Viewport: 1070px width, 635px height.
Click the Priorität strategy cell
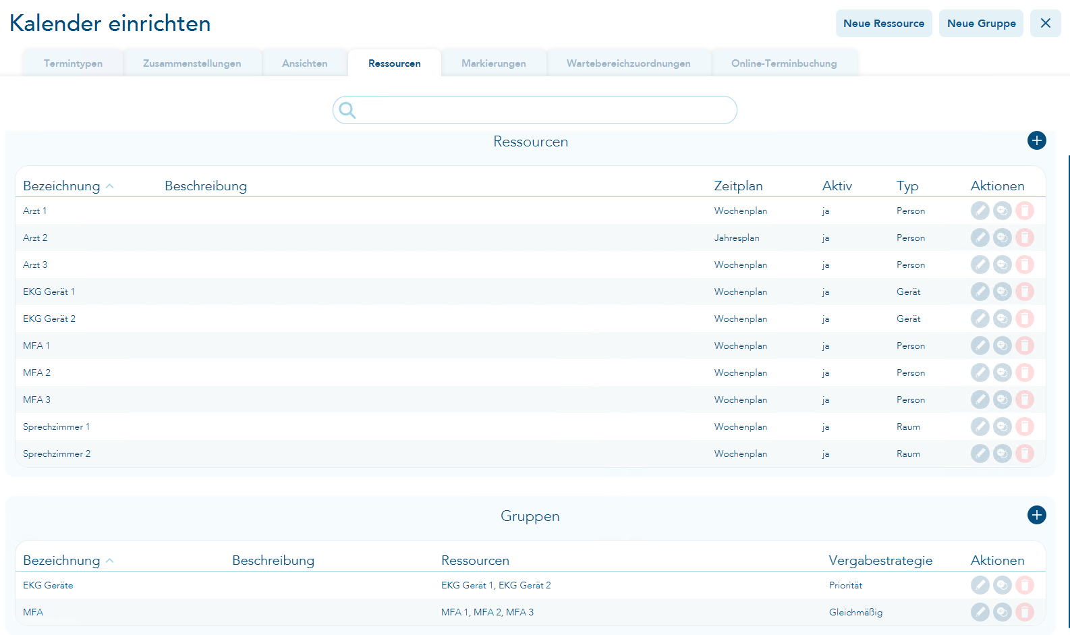pyautogui.click(x=845, y=585)
